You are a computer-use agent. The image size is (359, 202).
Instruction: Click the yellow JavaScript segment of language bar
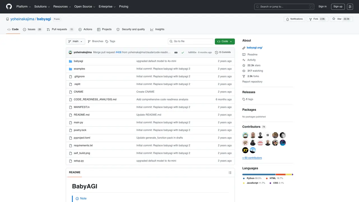[x=289, y=175]
